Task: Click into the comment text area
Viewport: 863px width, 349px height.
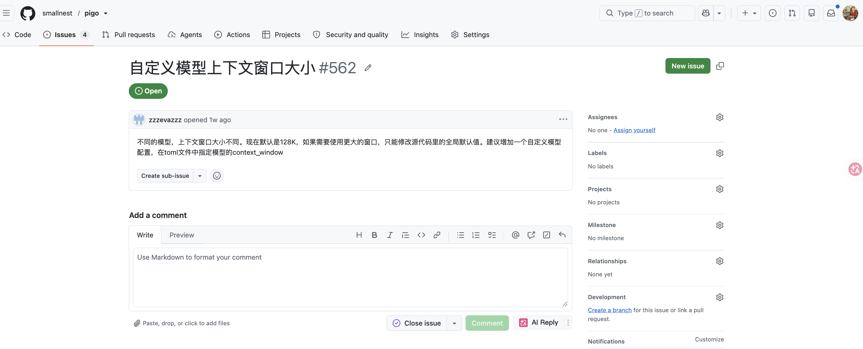Action: tap(350, 277)
